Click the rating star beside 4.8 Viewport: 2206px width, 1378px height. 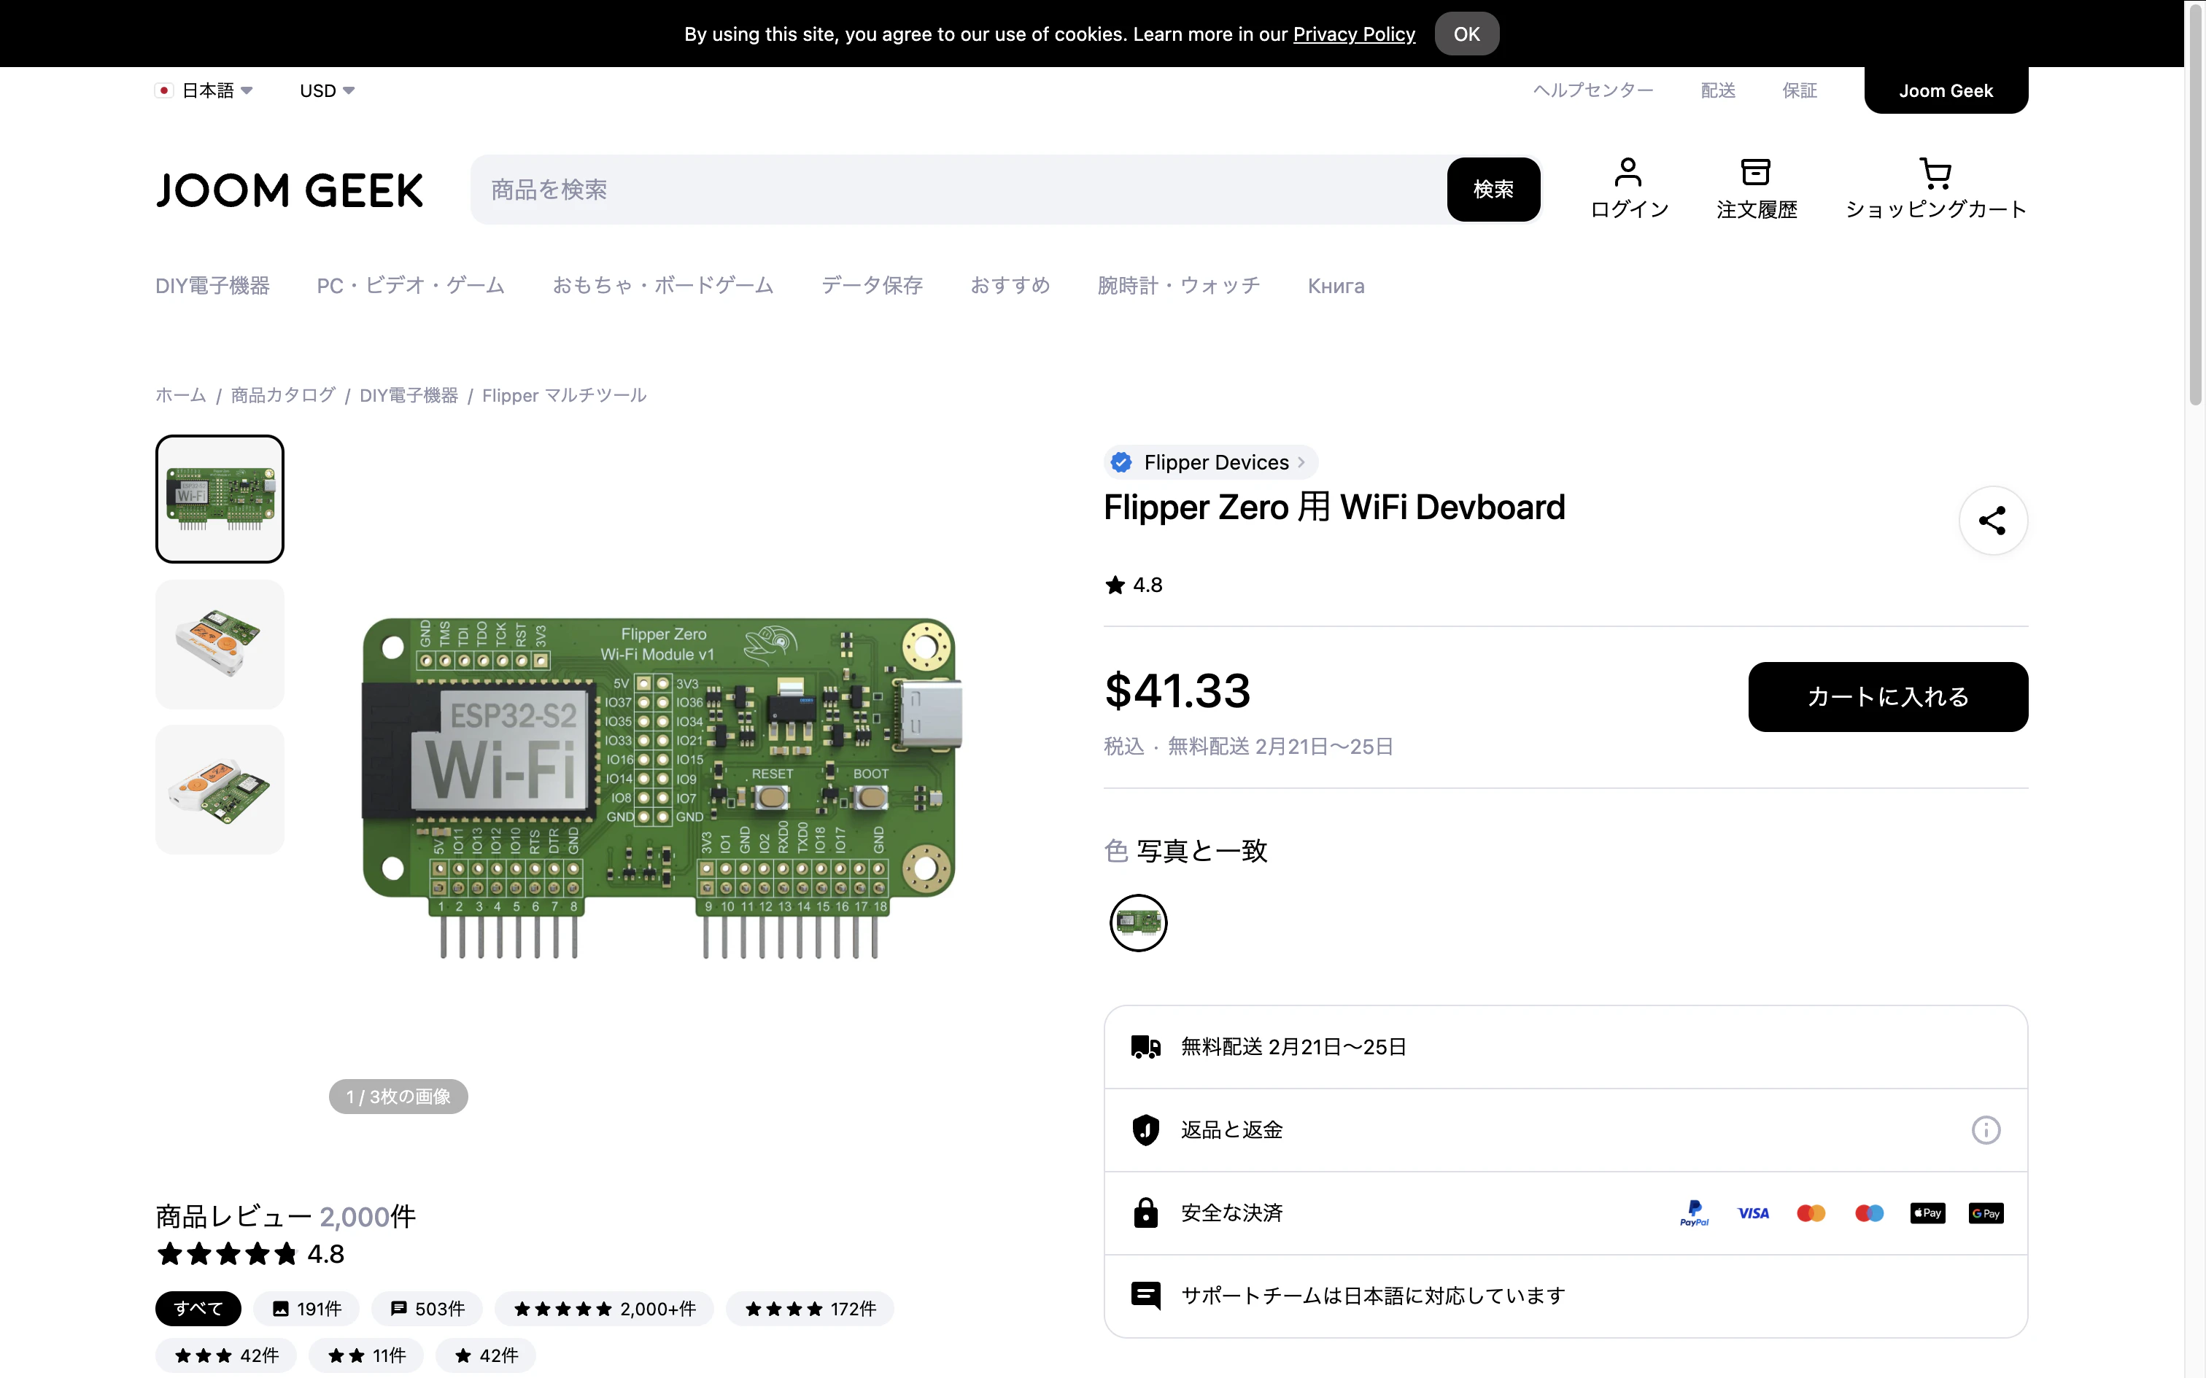point(1115,585)
